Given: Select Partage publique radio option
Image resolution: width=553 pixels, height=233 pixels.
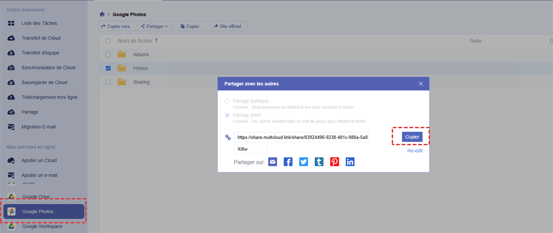Looking at the screenshot, I should point(227,101).
